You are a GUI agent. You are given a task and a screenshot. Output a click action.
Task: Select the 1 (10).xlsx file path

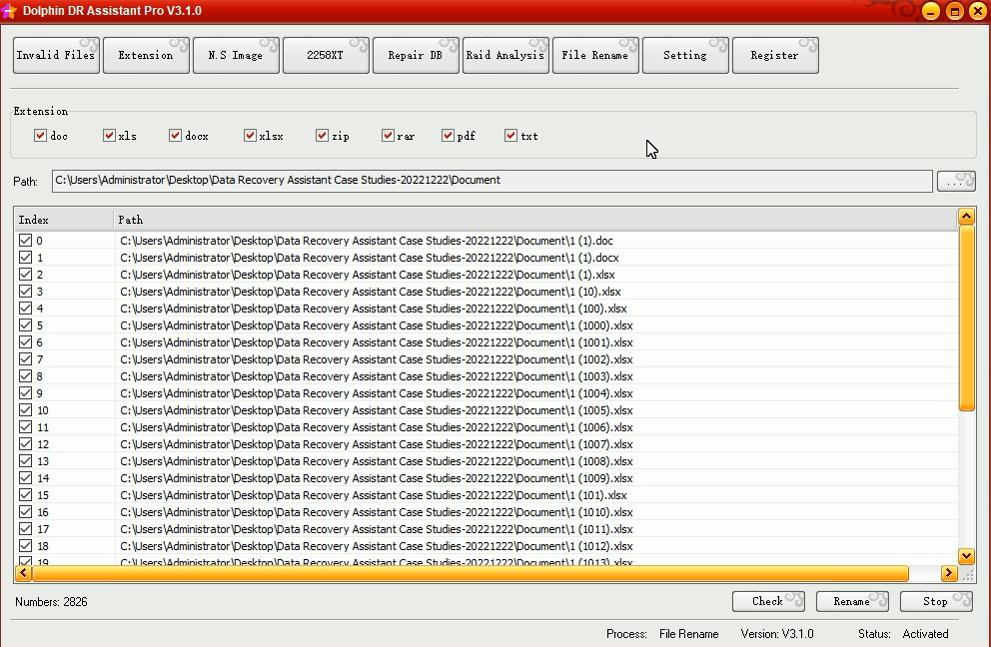(x=371, y=292)
